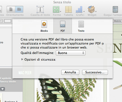The width and height of the screenshot is (122, 102).
Task: Select landscape orientation button
Action: (x=19, y=9)
